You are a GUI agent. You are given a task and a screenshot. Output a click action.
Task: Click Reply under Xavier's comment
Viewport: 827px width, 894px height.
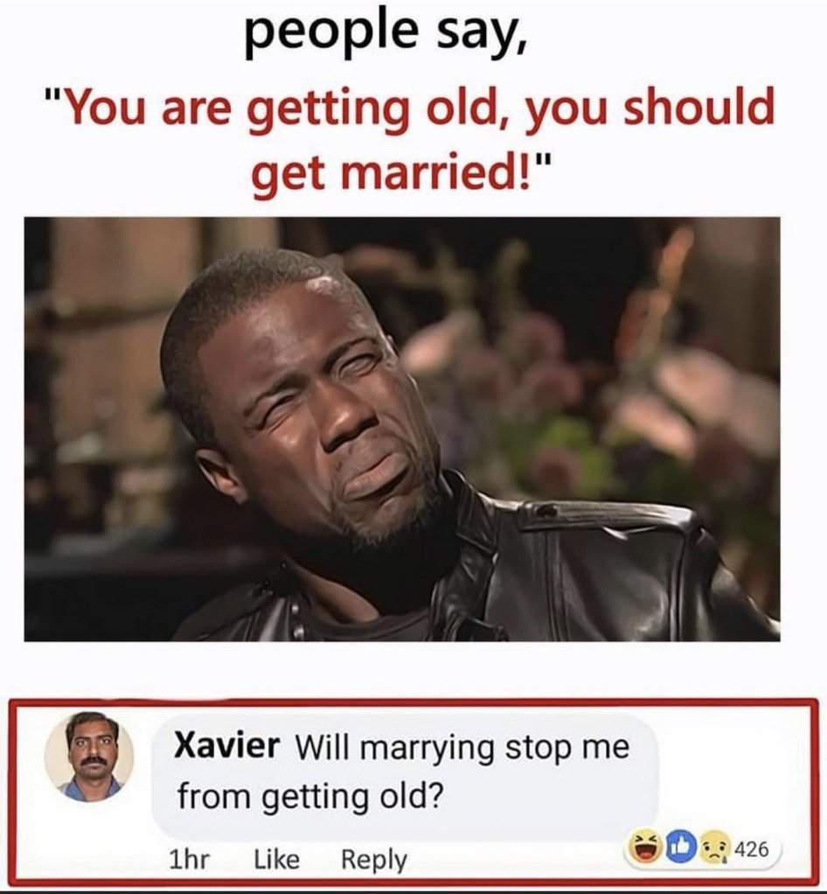(x=374, y=860)
